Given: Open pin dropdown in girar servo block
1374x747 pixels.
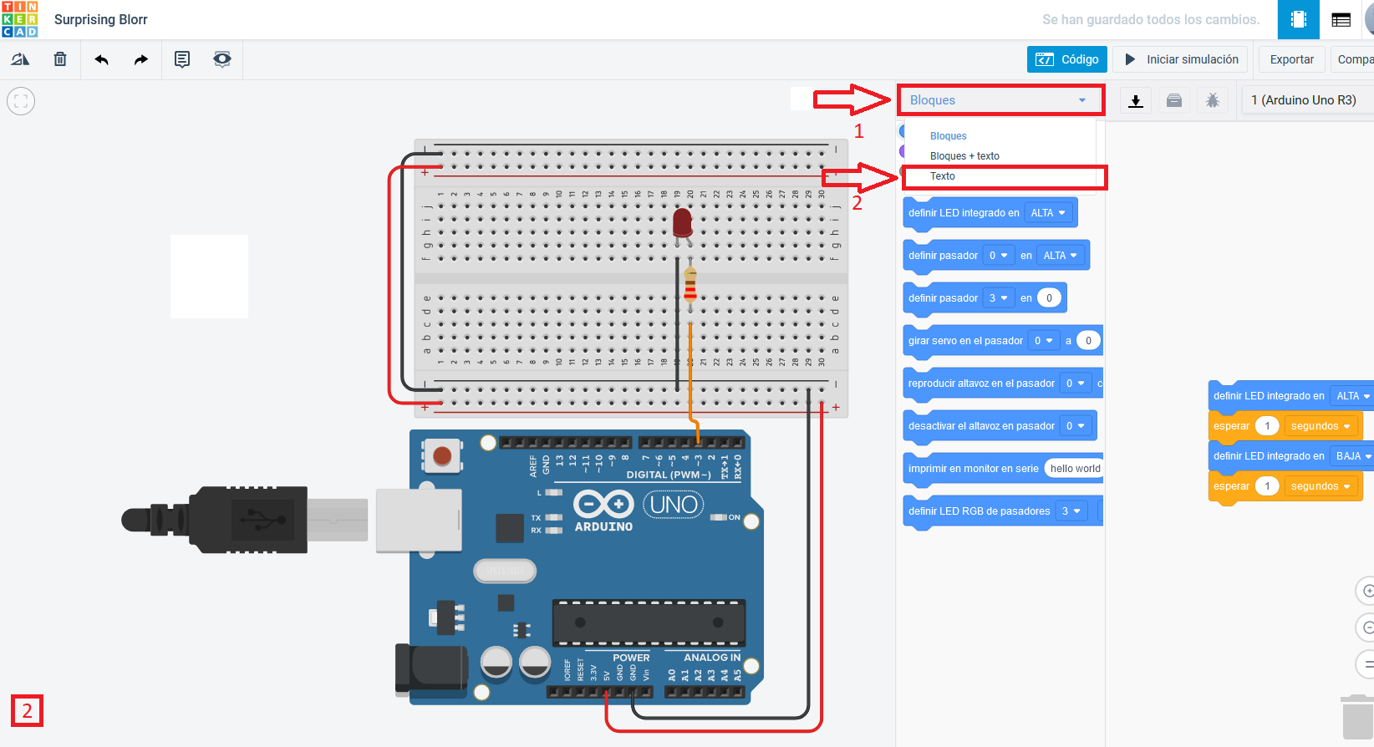Looking at the screenshot, I should click(1044, 341).
